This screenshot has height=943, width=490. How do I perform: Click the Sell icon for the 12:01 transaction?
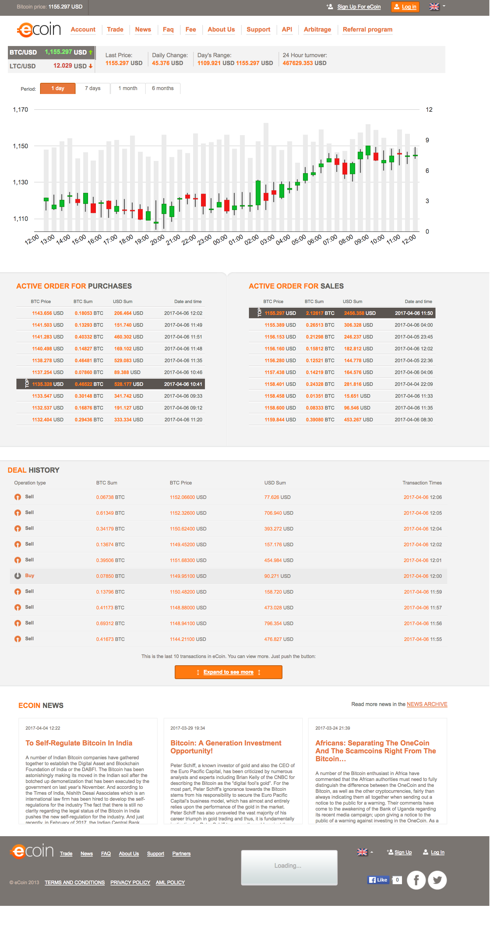[x=17, y=560]
